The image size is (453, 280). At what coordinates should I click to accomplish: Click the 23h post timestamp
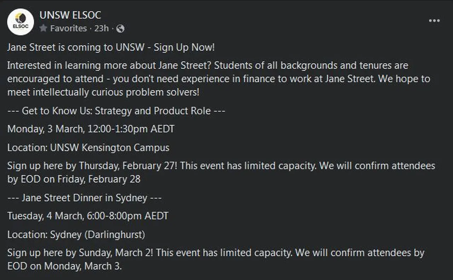point(101,28)
